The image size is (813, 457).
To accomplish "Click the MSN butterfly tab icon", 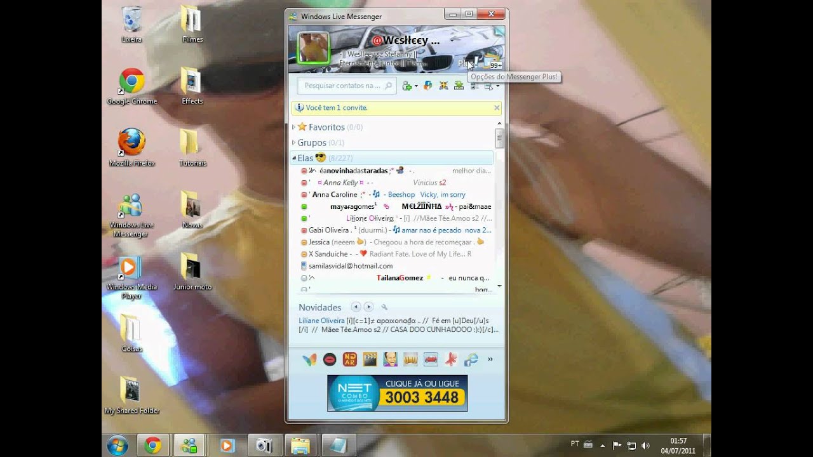I will [309, 360].
